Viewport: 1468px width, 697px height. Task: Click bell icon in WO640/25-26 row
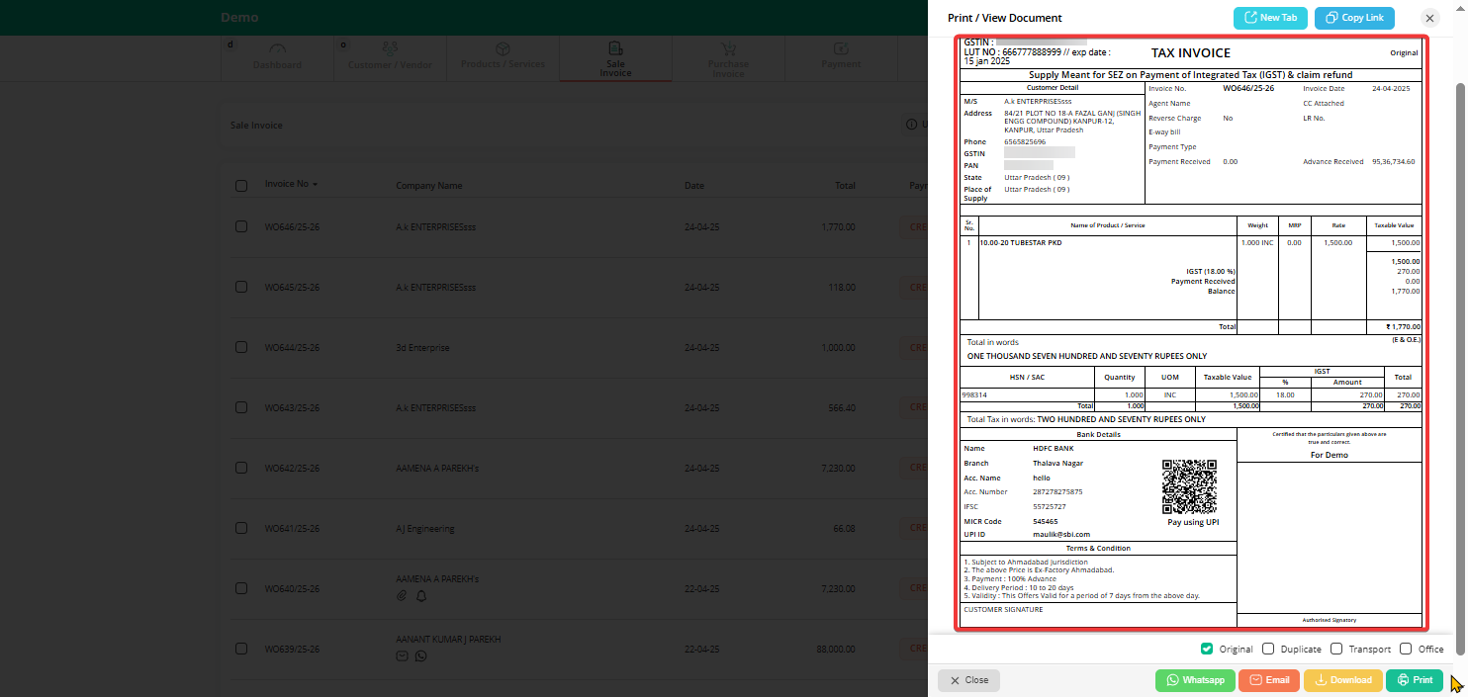pos(421,596)
